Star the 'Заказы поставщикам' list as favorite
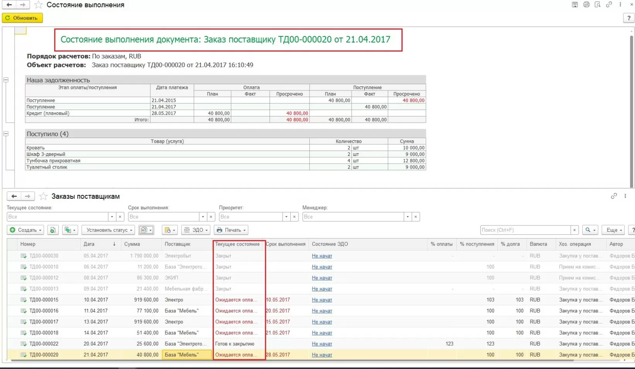635x369 pixels. pyautogui.click(x=43, y=196)
